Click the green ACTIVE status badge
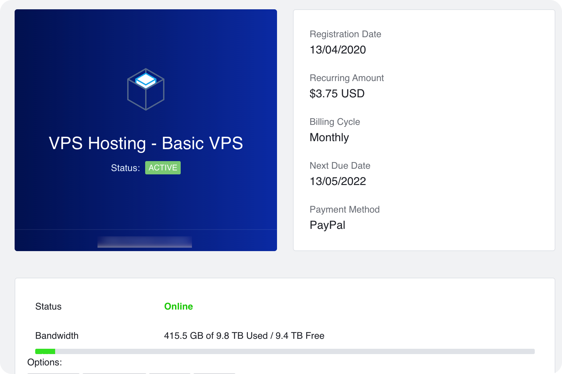 [163, 168]
